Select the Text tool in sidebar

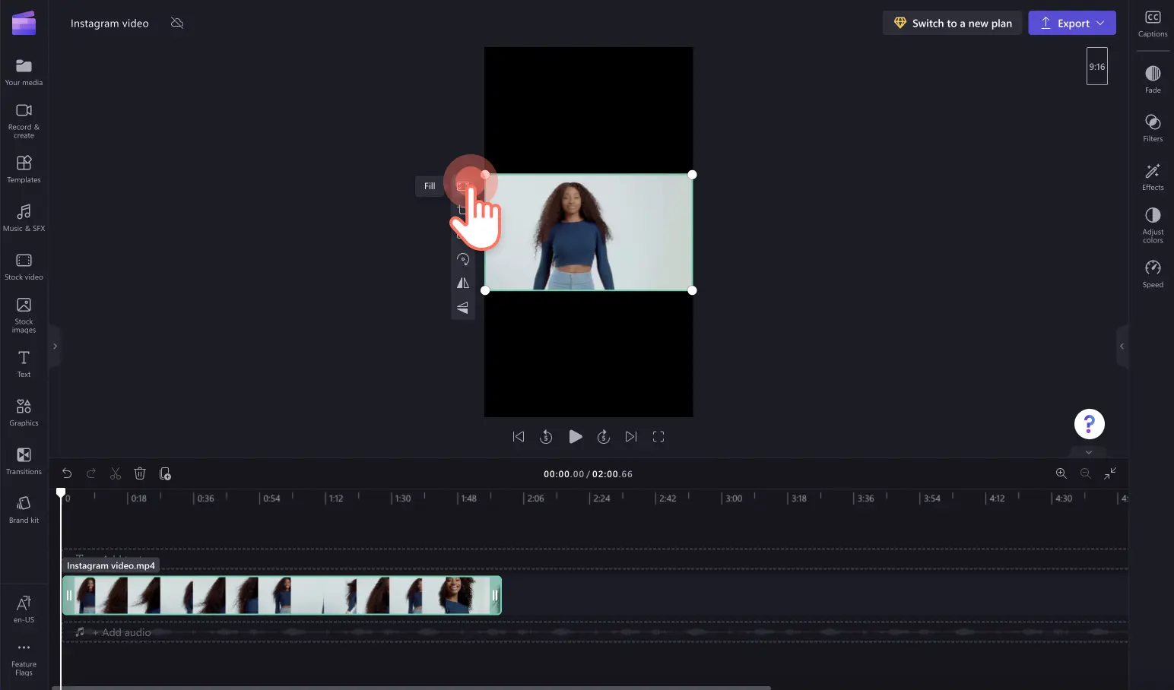click(x=24, y=363)
